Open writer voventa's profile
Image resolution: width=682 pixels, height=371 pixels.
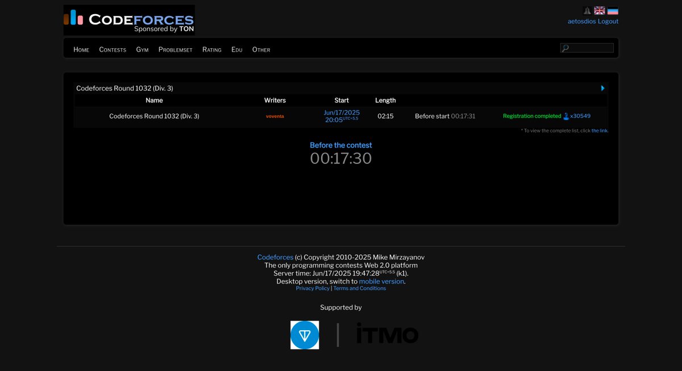click(x=275, y=116)
